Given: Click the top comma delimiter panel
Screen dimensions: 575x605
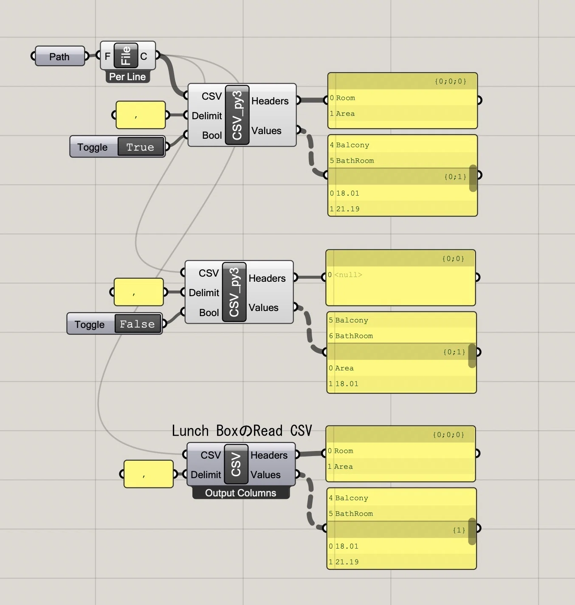Looking at the screenshot, I should [x=141, y=115].
